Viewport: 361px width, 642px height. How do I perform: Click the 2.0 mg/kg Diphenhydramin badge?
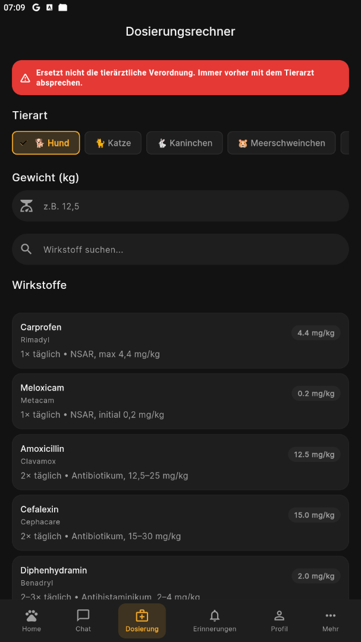pos(316,576)
